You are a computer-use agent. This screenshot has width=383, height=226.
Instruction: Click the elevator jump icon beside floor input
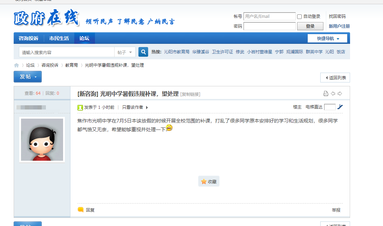tap(340, 107)
